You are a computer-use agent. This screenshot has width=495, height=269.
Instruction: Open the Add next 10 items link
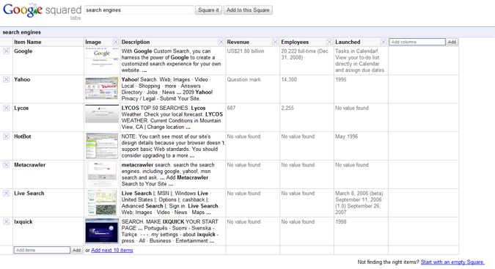pyautogui.click(x=112, y=250)
